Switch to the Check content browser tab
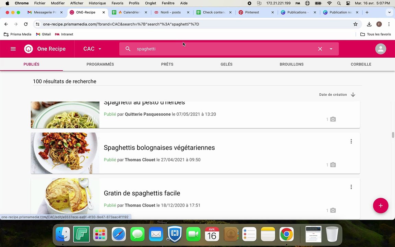 pyautogui.click(x=214, y=12)
